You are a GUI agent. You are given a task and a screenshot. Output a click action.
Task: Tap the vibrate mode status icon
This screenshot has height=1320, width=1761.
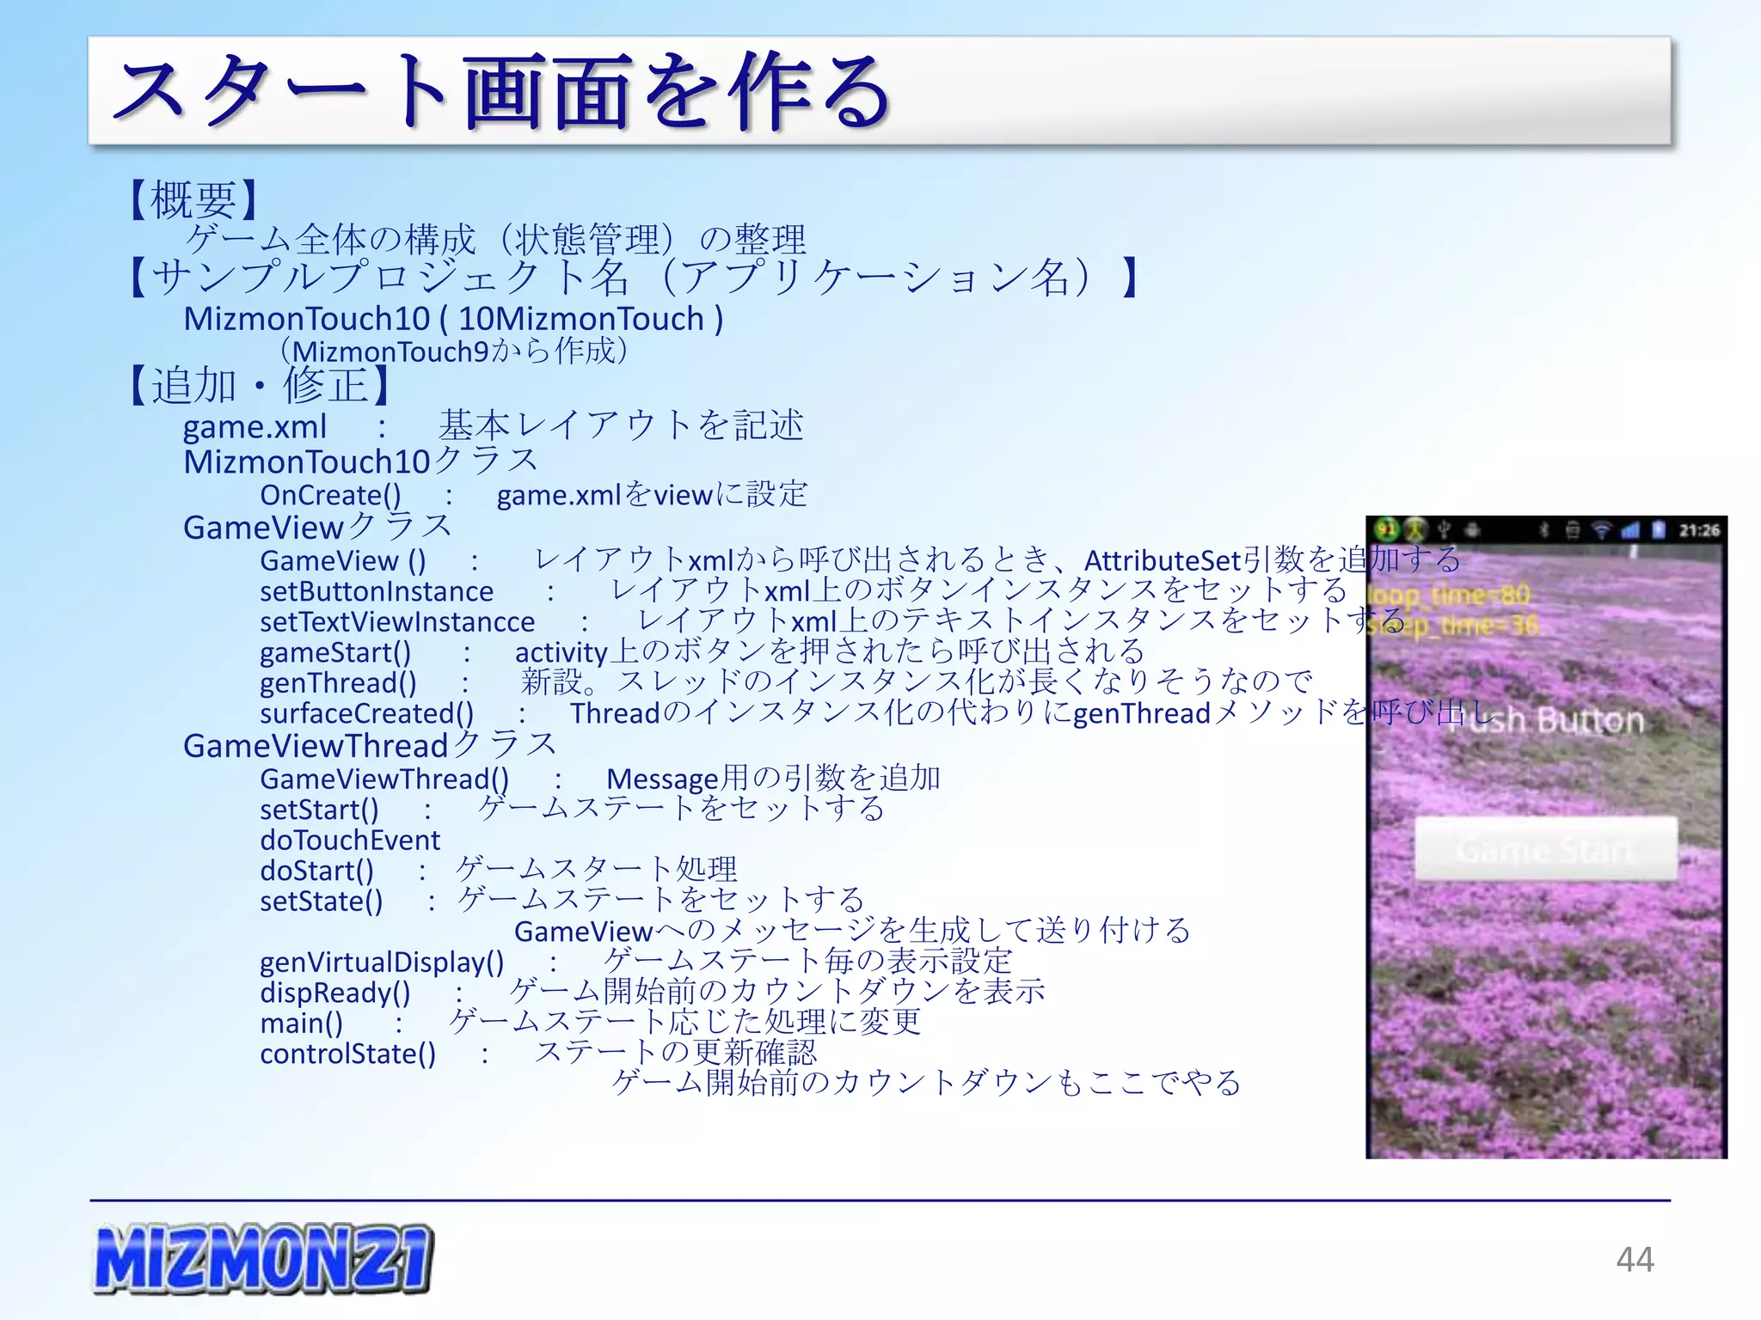(x=1573, y=530)
